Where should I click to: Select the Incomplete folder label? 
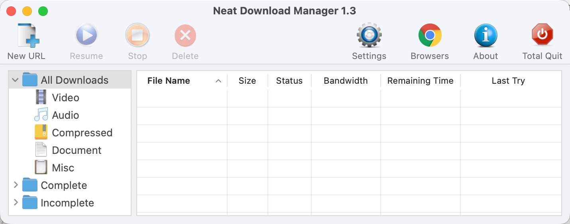pos(67,203)
